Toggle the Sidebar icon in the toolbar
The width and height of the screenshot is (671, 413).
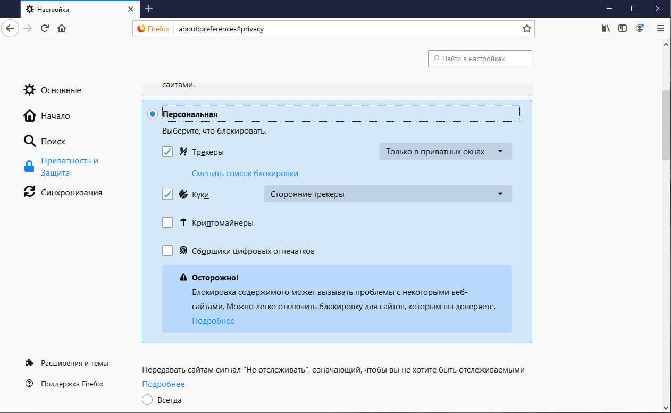[623, 29]
